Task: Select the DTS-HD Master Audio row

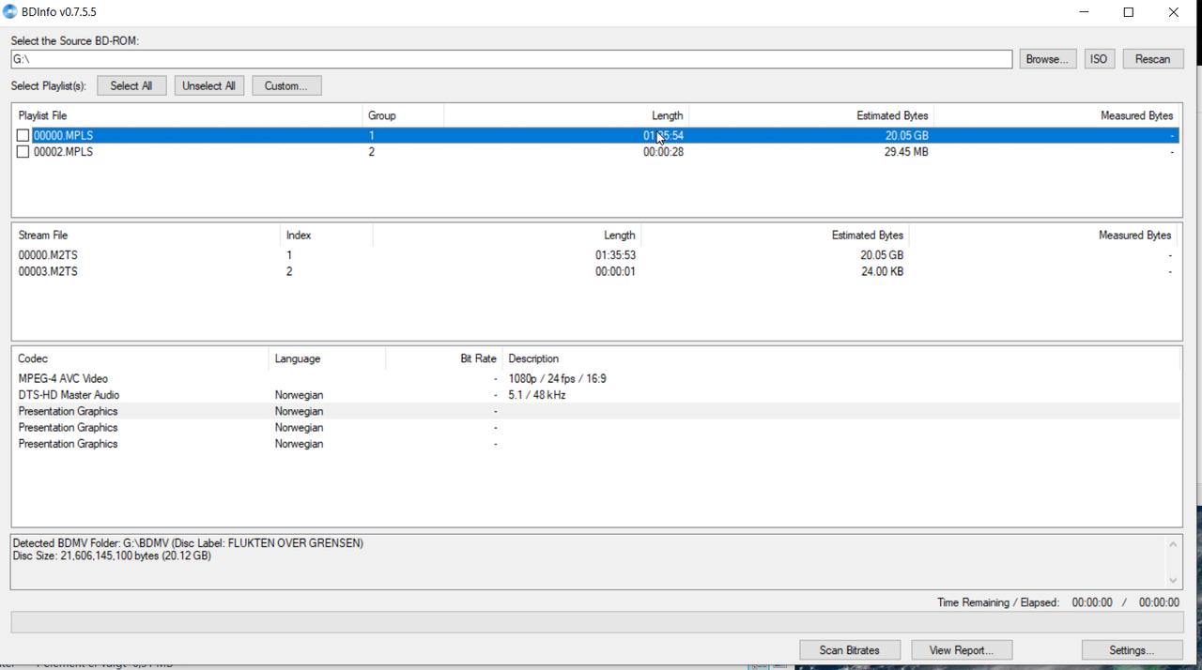Action: pyautogui.click(x=596, y=395)
